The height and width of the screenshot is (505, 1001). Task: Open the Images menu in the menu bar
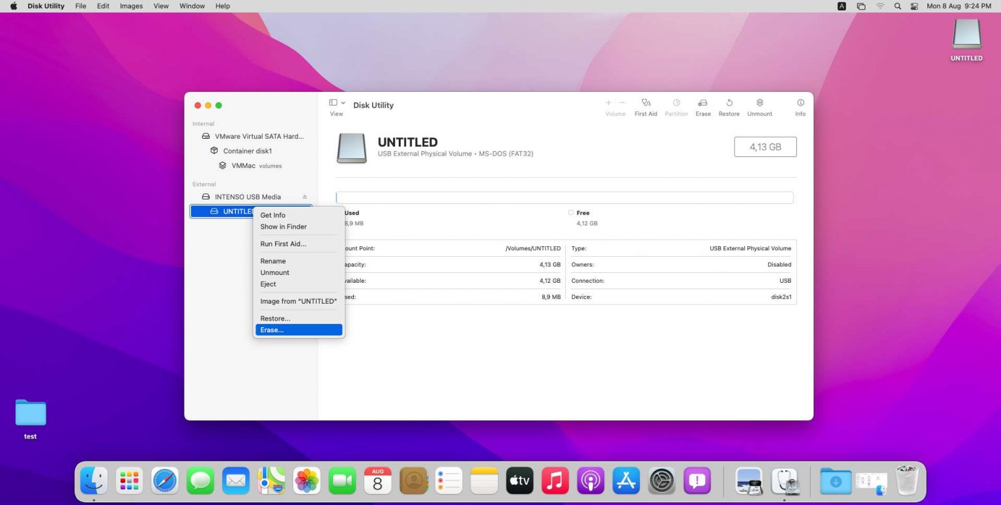tap(130, 6)
